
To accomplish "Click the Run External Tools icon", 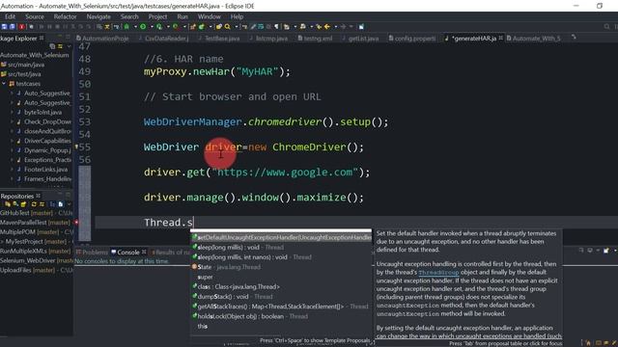I will pos(176,27).
